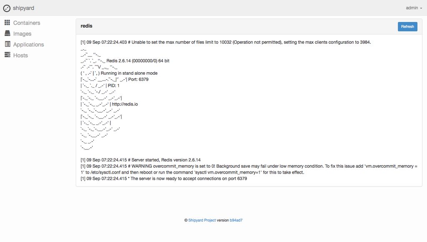
Task: Click the shipyard brand name
Action: pos(23,8)
